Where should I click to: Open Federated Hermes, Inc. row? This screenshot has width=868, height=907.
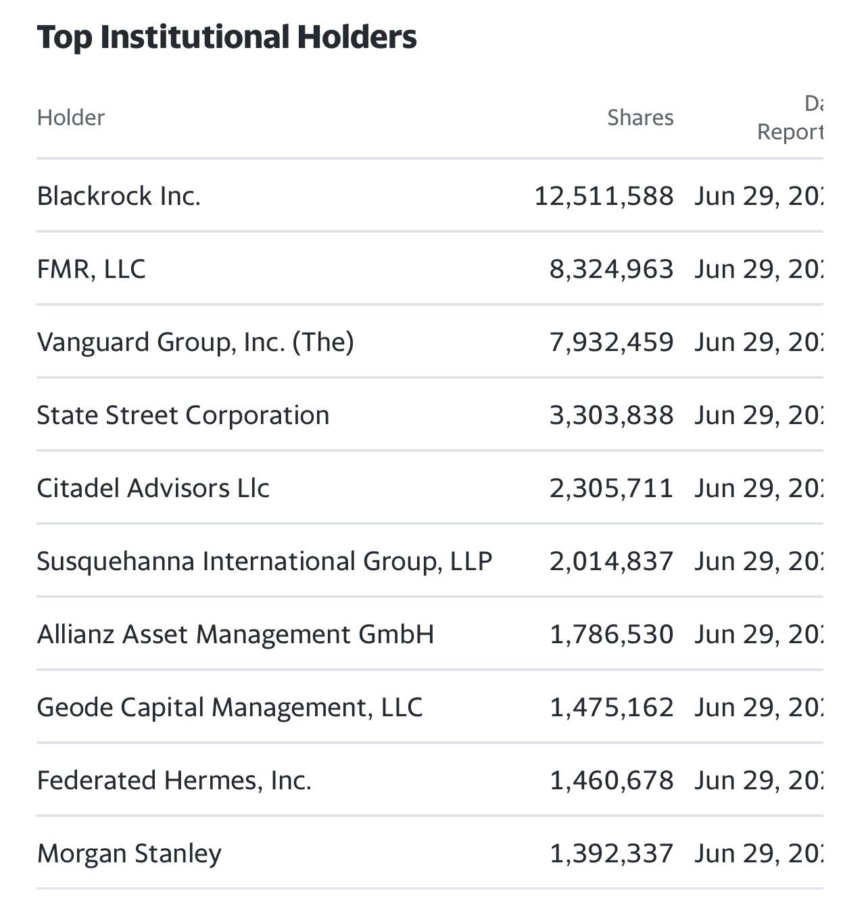click(x=174, y=781)
